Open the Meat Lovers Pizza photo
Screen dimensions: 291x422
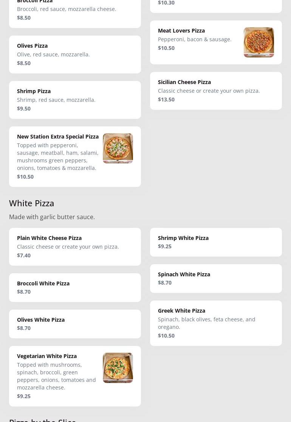click(x=258, y=42)
